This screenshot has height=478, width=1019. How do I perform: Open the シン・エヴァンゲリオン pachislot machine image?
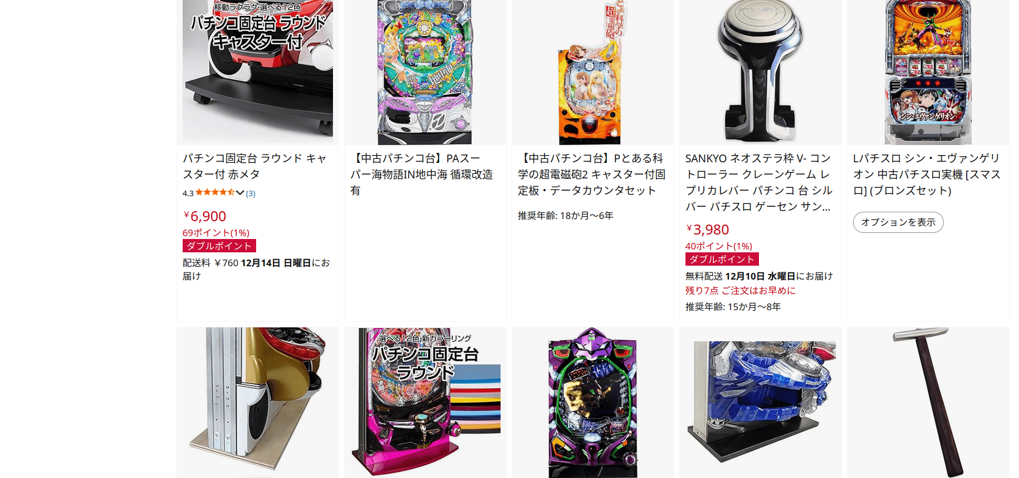(928, 72)
